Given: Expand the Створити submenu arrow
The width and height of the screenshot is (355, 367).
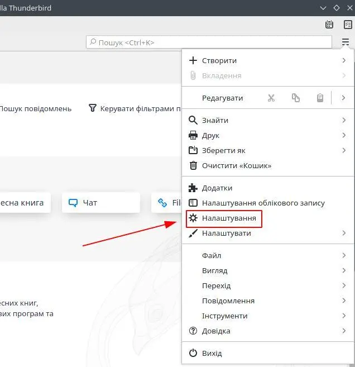Looking at the screenshot, I should 344,60.
